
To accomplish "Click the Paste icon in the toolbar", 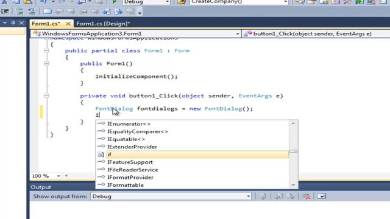I will click(x=28, y=2).
